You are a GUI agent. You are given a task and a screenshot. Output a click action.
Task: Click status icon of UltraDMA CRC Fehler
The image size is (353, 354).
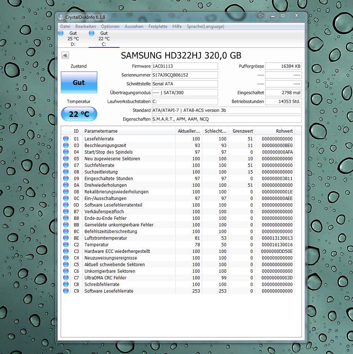click(66, 278)
